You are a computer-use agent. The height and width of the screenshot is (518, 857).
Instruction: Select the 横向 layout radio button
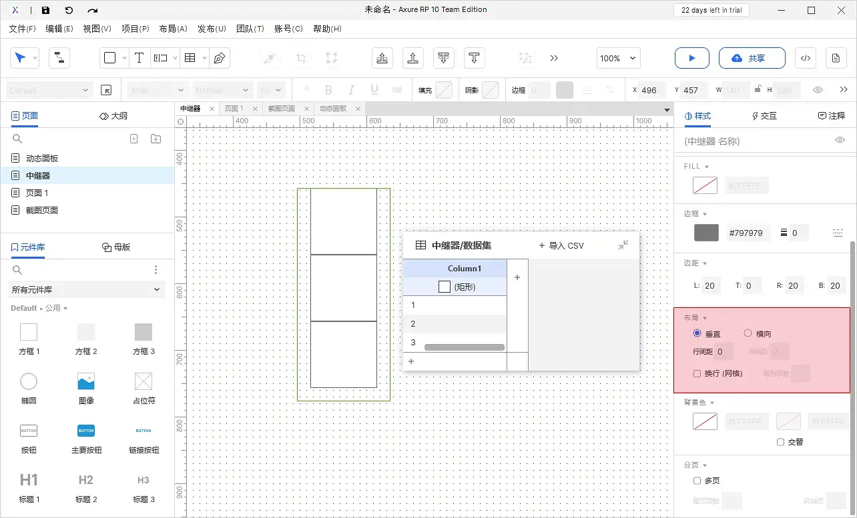coord(748,333)
